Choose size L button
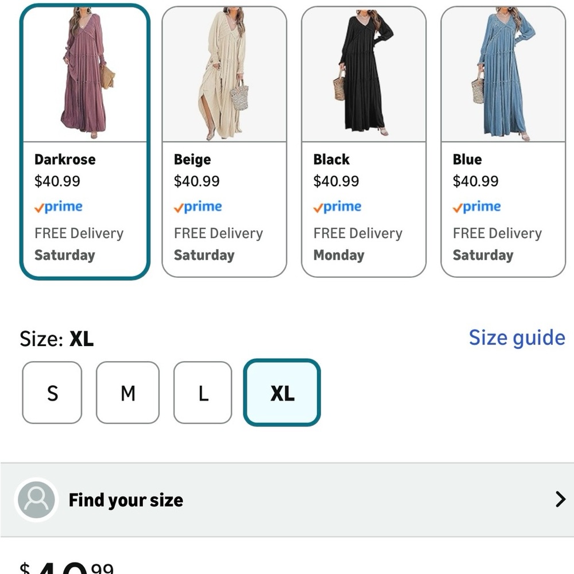The image size is (574, 574). 203,393
